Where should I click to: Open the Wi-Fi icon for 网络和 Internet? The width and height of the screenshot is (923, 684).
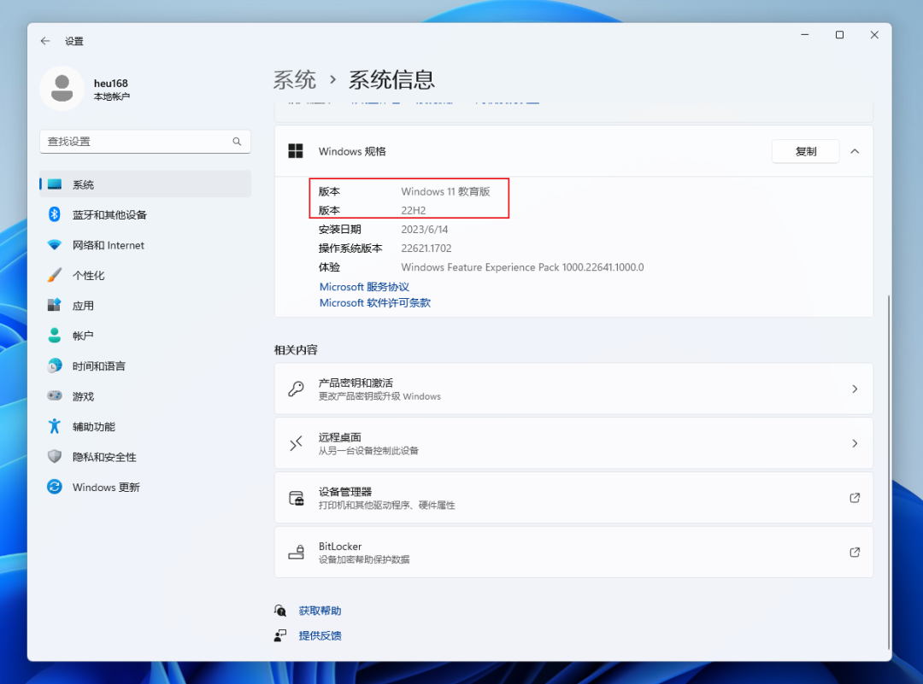(55, 245)
